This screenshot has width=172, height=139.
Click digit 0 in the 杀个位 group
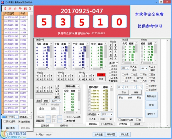(79, 76)
